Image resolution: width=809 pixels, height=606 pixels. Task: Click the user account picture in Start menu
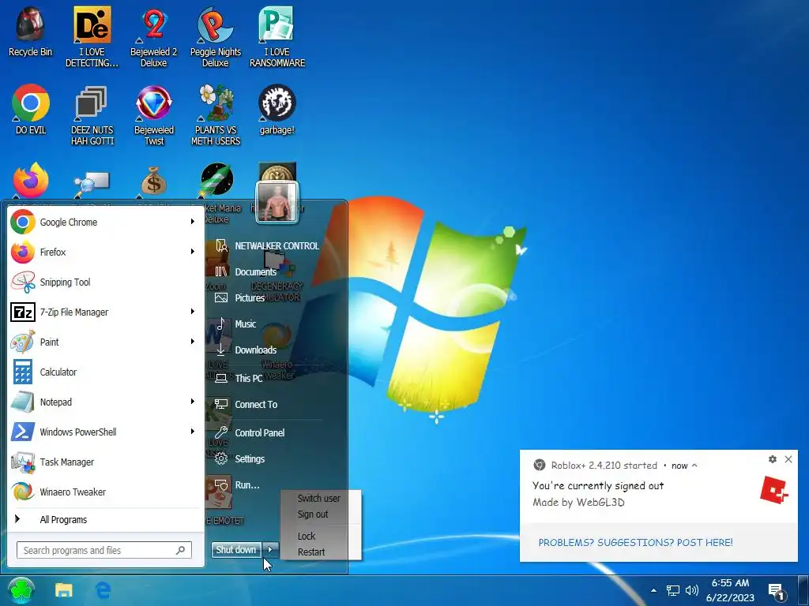pyautogui.click(x=277, y=203)
